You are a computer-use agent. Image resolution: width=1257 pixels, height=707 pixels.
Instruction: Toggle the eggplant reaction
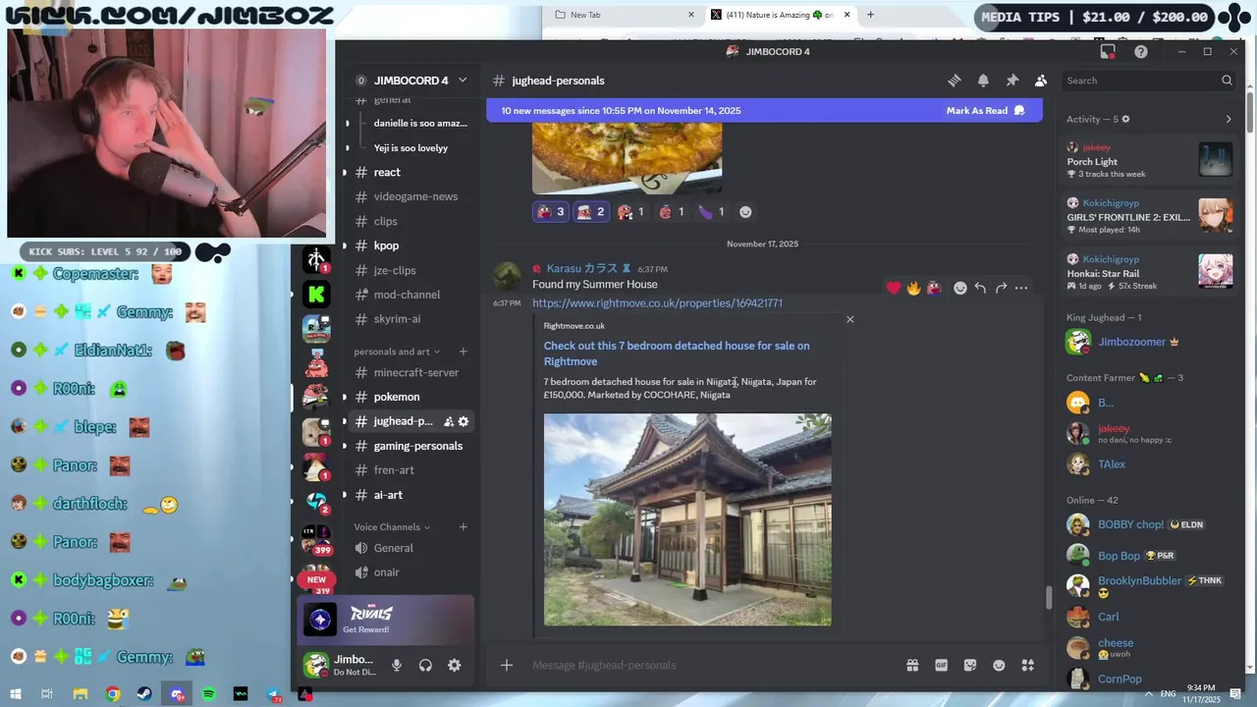(712, 212)
